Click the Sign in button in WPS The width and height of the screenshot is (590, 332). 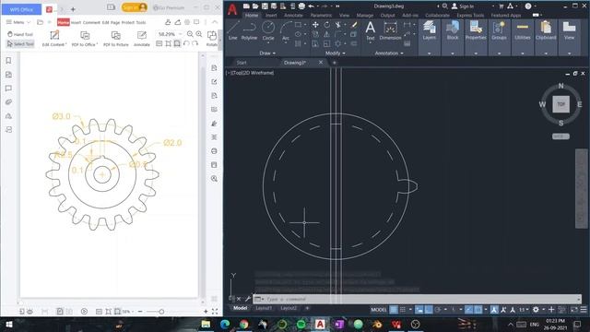click(x=134, y=7)
